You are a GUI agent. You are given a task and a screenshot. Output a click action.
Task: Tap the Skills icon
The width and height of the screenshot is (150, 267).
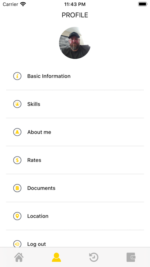click(17, 104)
